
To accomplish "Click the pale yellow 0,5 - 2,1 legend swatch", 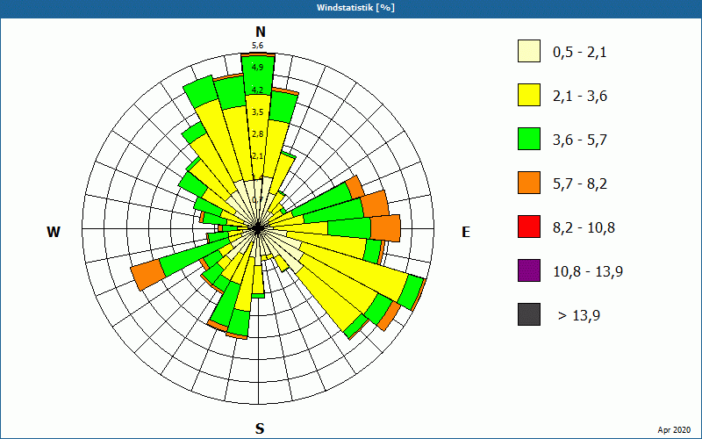I will click(529, 51).
